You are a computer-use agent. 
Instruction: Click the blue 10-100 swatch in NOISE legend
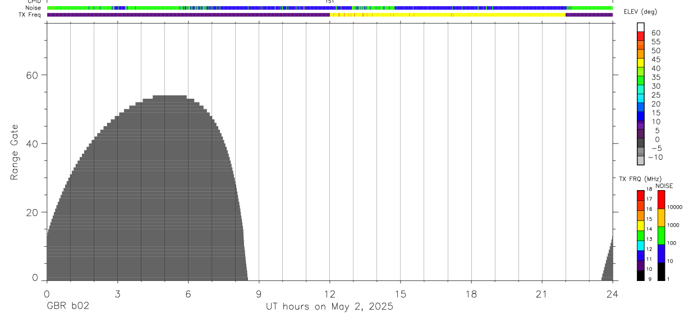[x=661, y=254]
